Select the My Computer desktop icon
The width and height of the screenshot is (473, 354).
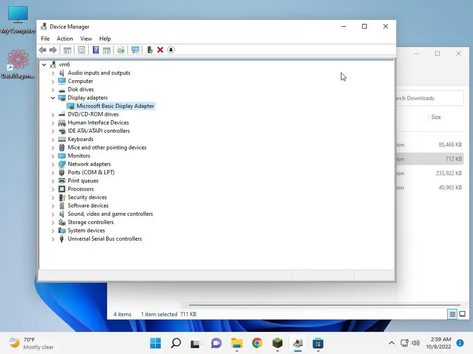click(18, 19)
